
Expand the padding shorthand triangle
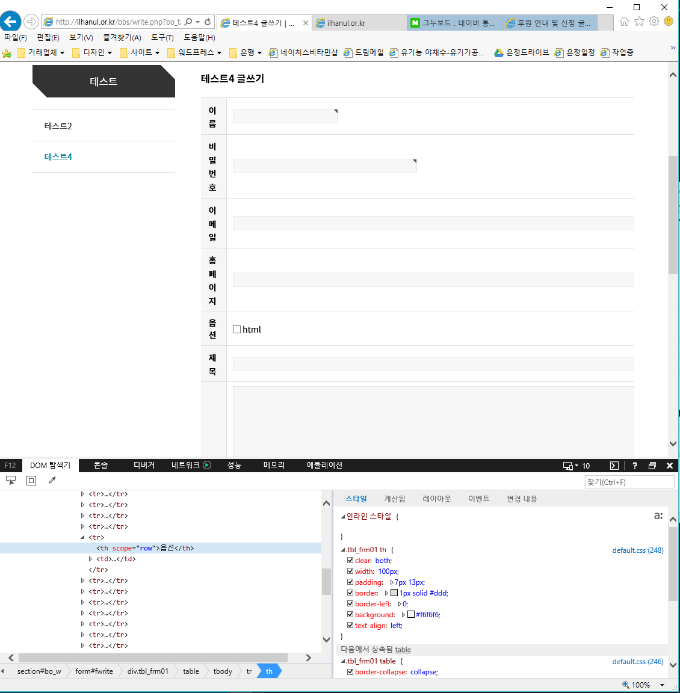(x=392, y=582)
